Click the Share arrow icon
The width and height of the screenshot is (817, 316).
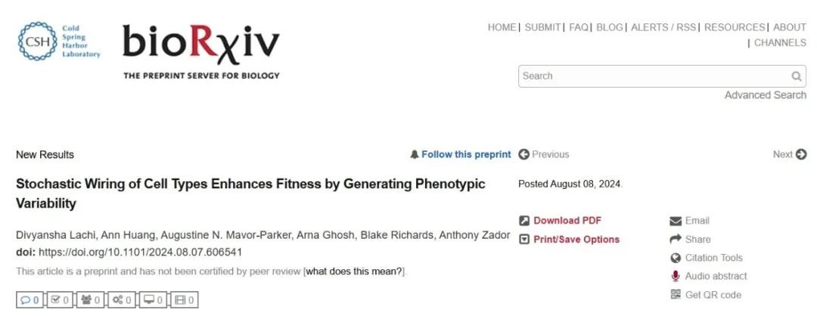(x=676, y=239)
